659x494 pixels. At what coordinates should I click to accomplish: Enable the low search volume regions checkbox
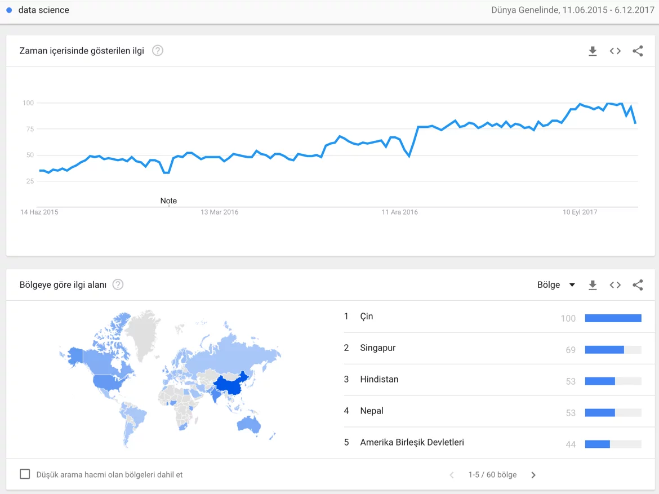25,474
